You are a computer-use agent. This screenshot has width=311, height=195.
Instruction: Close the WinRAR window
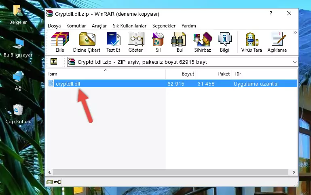point(289,13)
